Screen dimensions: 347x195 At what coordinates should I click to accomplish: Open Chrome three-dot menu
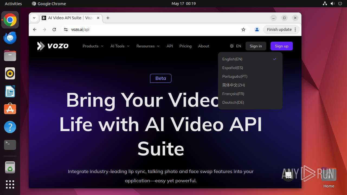pos(295,30)
